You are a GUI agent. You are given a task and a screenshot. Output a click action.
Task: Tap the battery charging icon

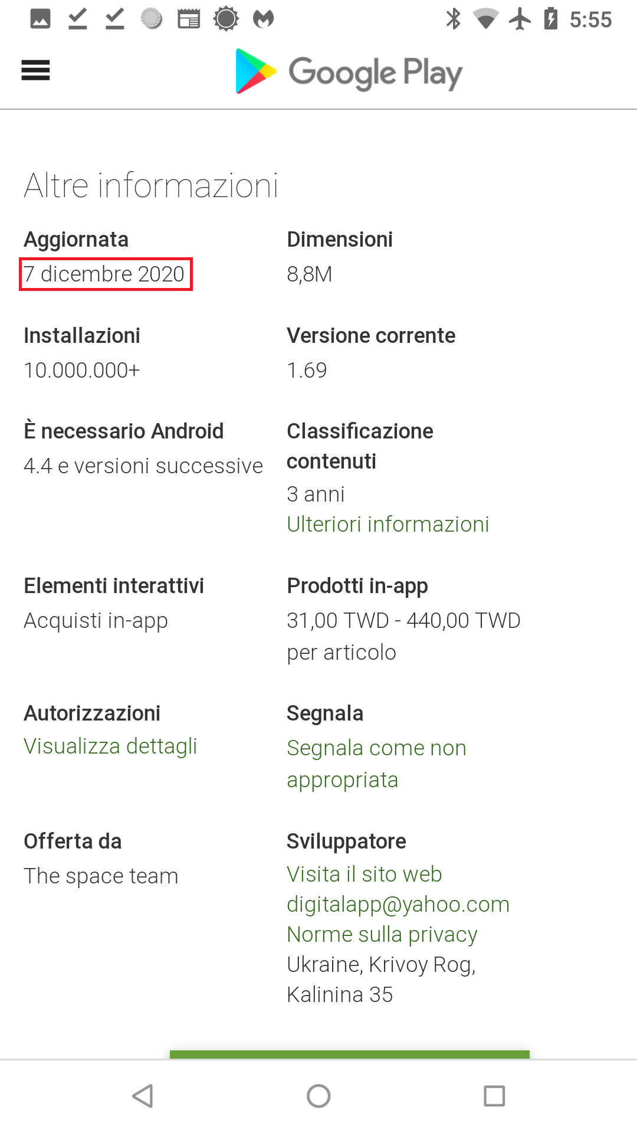pyautogui.click(x=551, y=19)
